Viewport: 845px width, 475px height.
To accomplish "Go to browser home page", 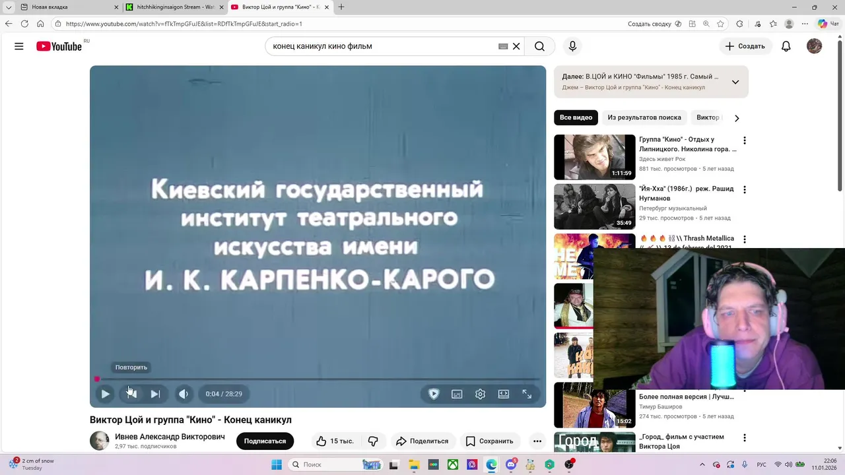I will tap(40, 24).
